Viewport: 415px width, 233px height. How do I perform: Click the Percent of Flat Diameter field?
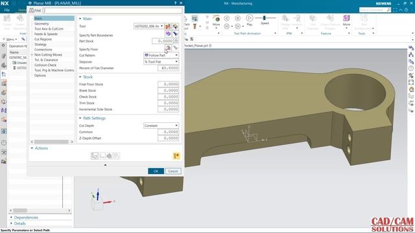[x=169, y=68]
